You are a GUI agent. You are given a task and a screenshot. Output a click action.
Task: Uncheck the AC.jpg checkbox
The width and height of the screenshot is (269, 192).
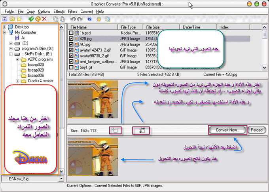71,44
